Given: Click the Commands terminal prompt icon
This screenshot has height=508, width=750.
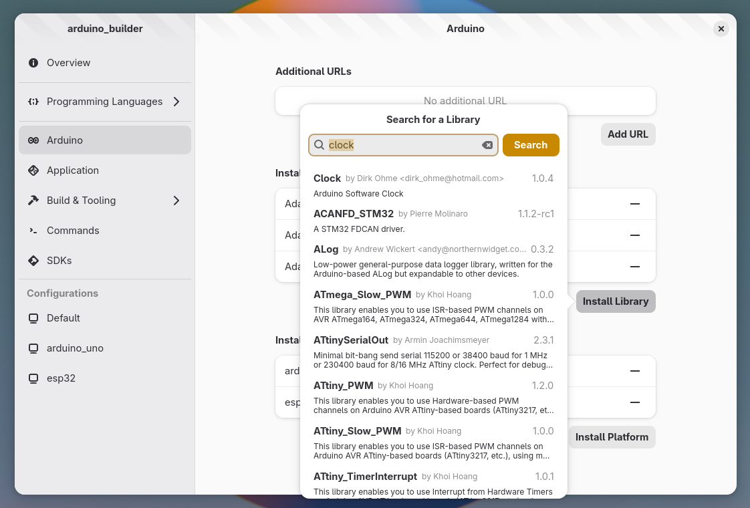Looking at the screenshot, I should [x=33, y=231].
